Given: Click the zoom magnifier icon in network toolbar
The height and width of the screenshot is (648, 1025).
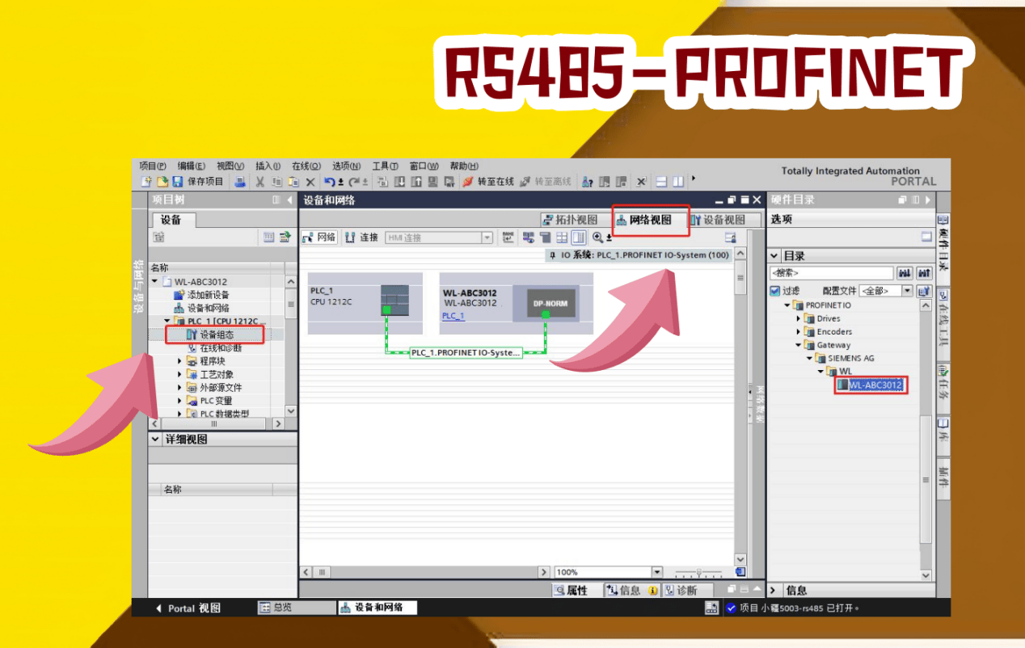Looking at the screenshot, I should [597, 238].
